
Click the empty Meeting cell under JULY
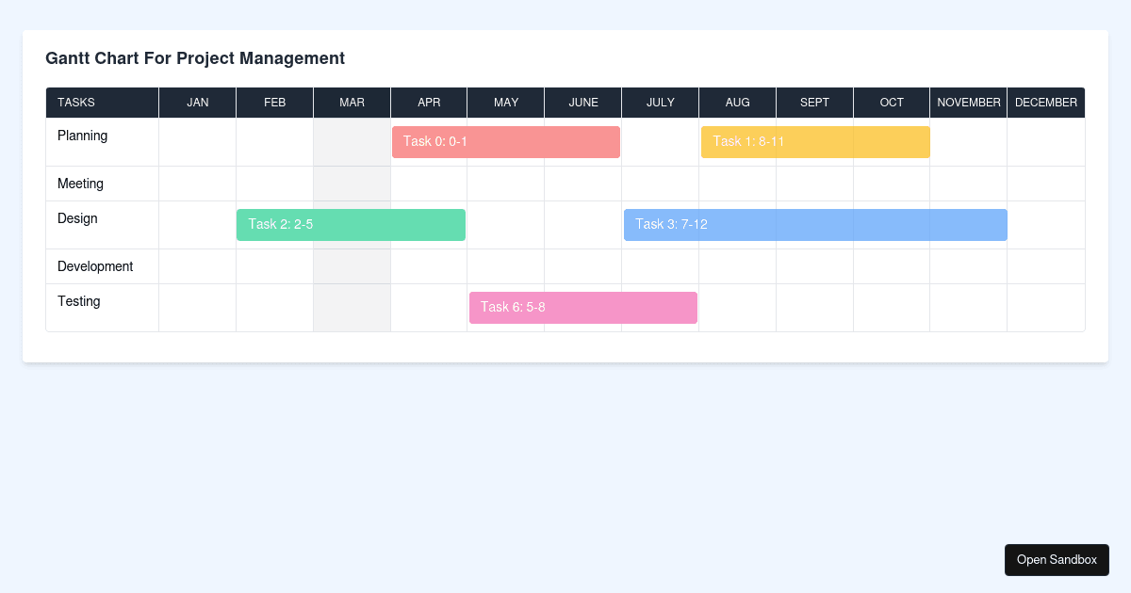(x=660, y=184)
